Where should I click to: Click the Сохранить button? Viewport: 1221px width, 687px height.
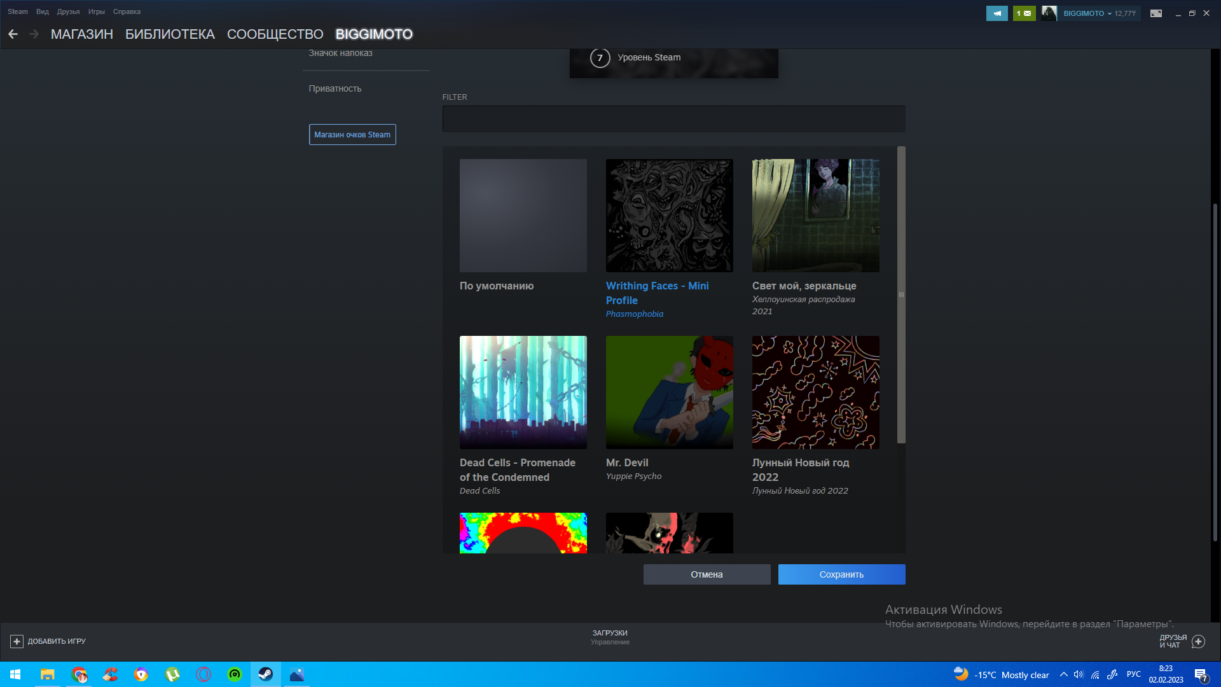pos(841,574)
